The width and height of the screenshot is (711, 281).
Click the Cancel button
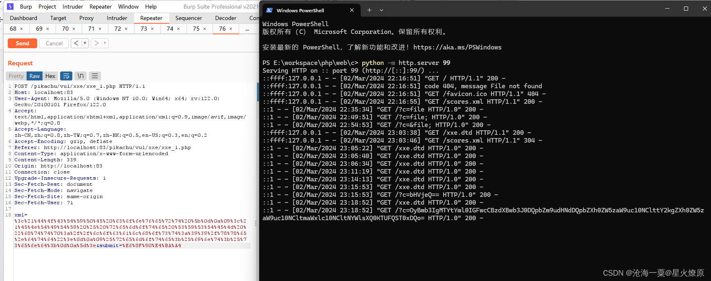pyautogui.click(x=54, y=43)
